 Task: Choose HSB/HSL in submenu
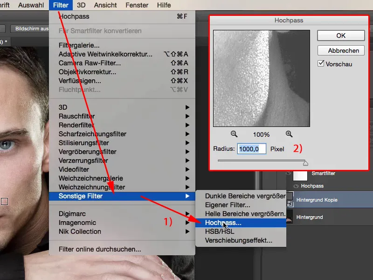[x=241, y=231]
